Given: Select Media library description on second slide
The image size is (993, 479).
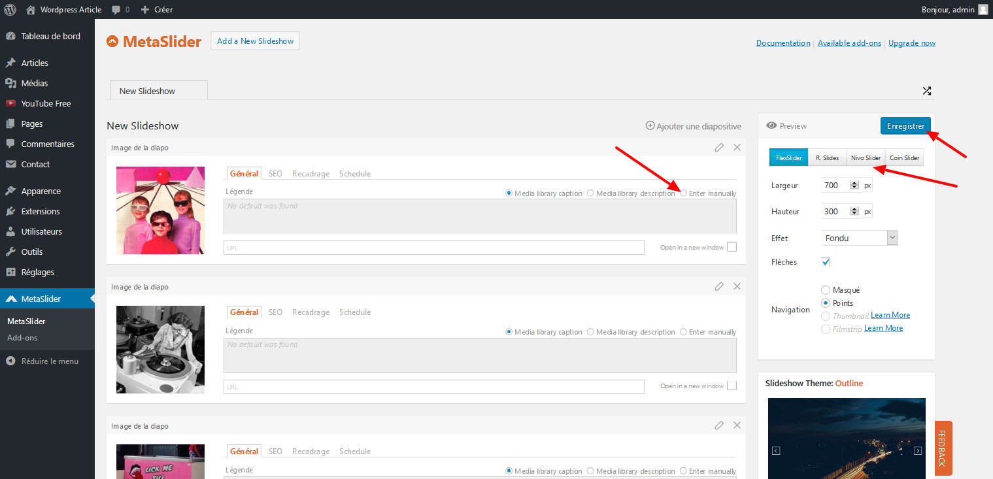Looking at the screenshot, I should (590, 332).
